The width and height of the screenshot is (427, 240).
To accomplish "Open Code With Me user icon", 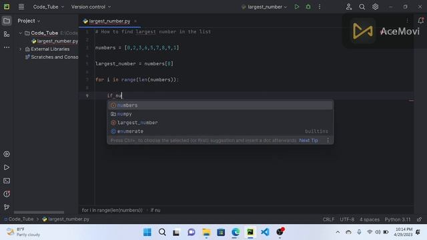I will 349,7.
